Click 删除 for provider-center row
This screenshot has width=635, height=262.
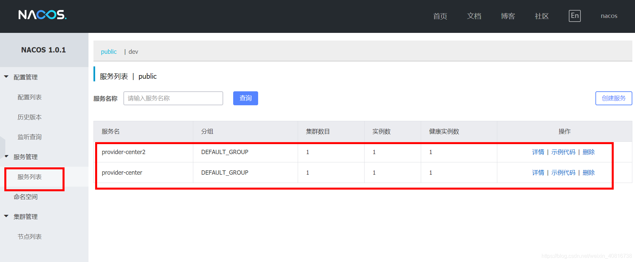[x=588, y=173]
